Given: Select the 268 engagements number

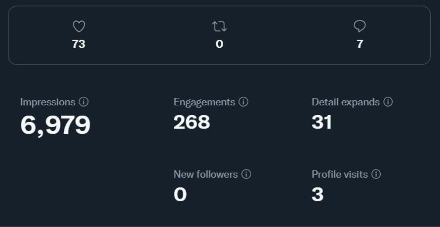Looking at the screenshot, I should pos(192,123).
